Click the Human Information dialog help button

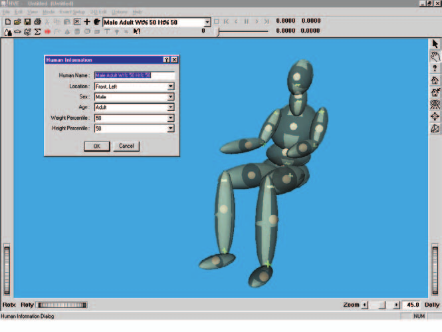166,59
